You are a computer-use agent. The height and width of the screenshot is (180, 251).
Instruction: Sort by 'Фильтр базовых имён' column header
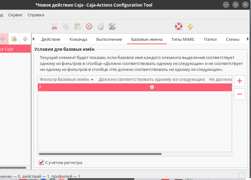click(67, 79)
